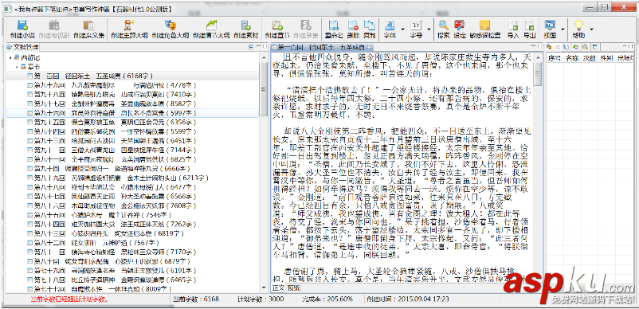The image size is (639, 309).
Task: Click the 创建情节大纲 (plot outline) icon
Action: pyautogui.click(x=211, y=25)
